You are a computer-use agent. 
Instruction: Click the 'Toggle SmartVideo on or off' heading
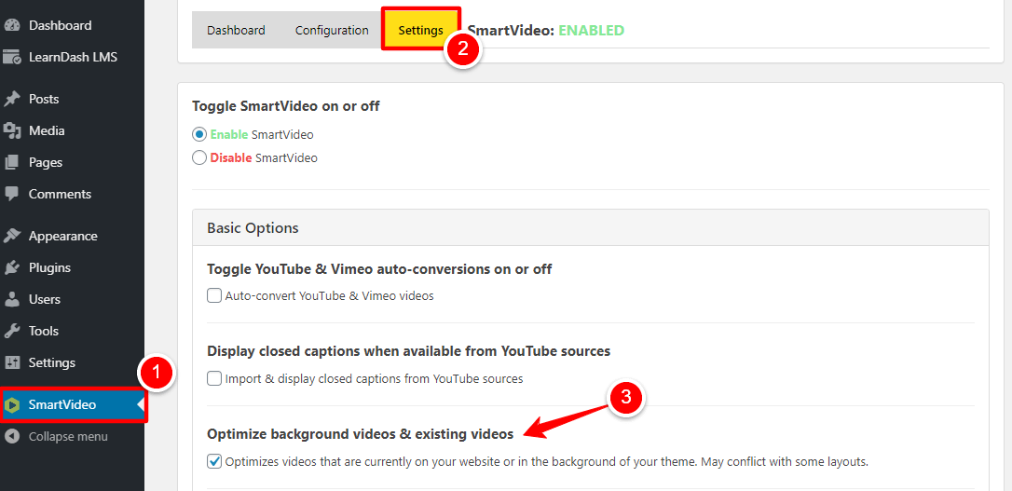[x=286, y=106]
